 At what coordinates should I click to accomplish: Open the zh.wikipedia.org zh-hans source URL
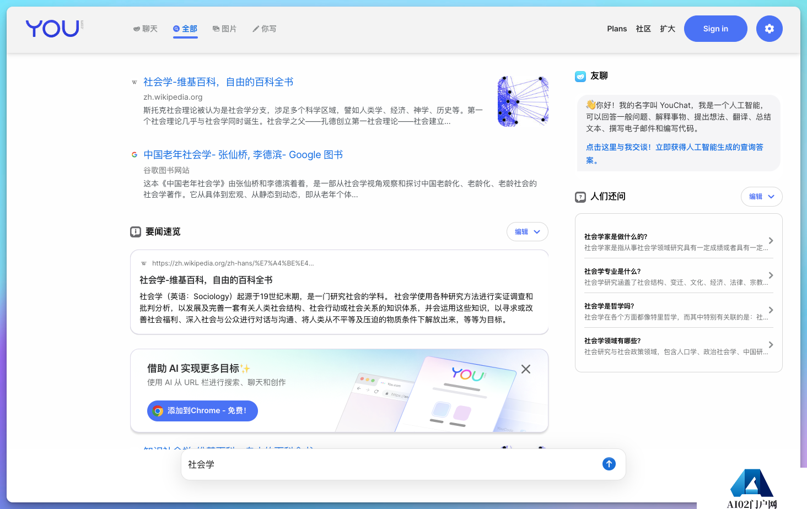[x=233, y=263]
